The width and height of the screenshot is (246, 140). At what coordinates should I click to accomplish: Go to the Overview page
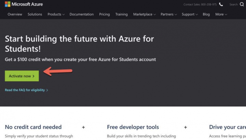[15, 14]
